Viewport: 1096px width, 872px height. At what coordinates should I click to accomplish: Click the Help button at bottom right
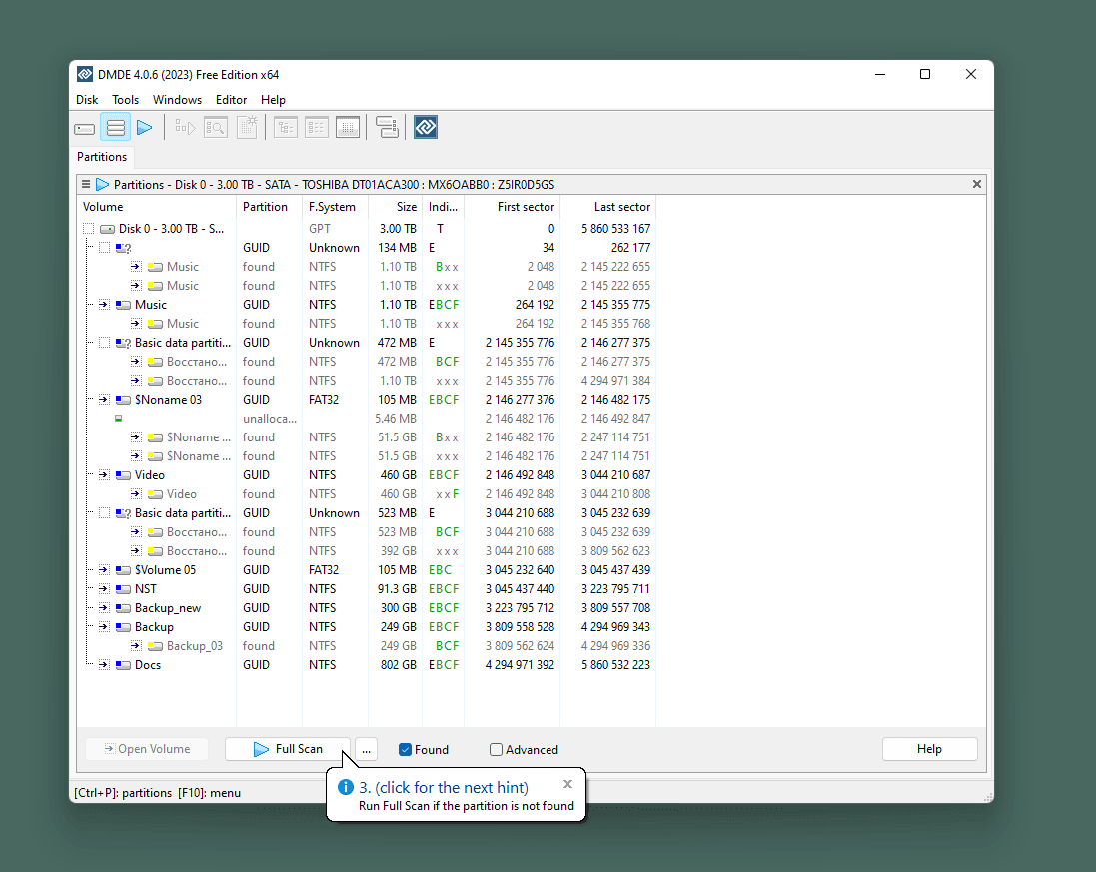point(929,749)
